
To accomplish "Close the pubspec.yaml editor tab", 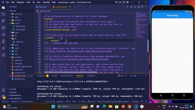I will click(x=70, y=7).
